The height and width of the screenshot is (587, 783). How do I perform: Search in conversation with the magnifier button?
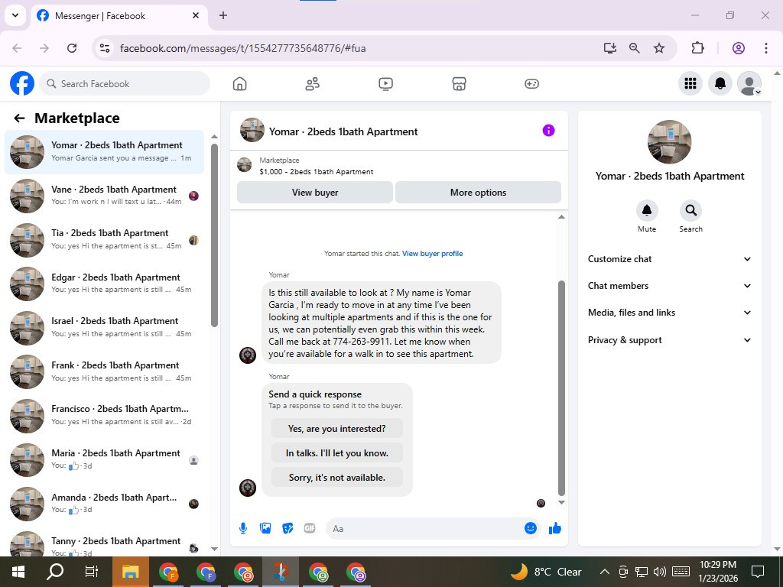point(691,211)
